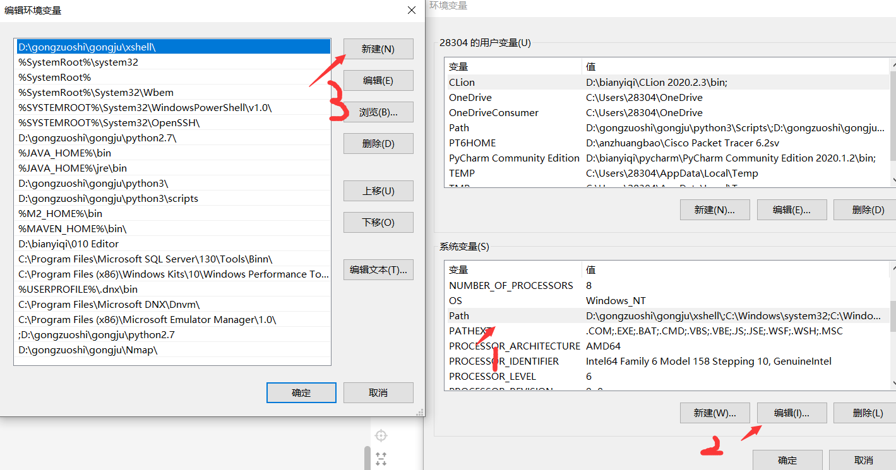The width and height of the screenshot is (896, 470).
Task: Select the System32\OpenSSH\ path entry
Action: pos(172,122)
